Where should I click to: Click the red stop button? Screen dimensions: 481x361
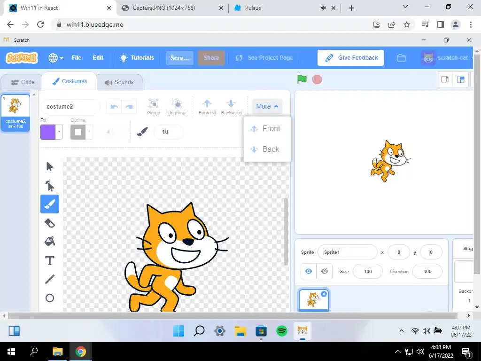coord(317,79)
